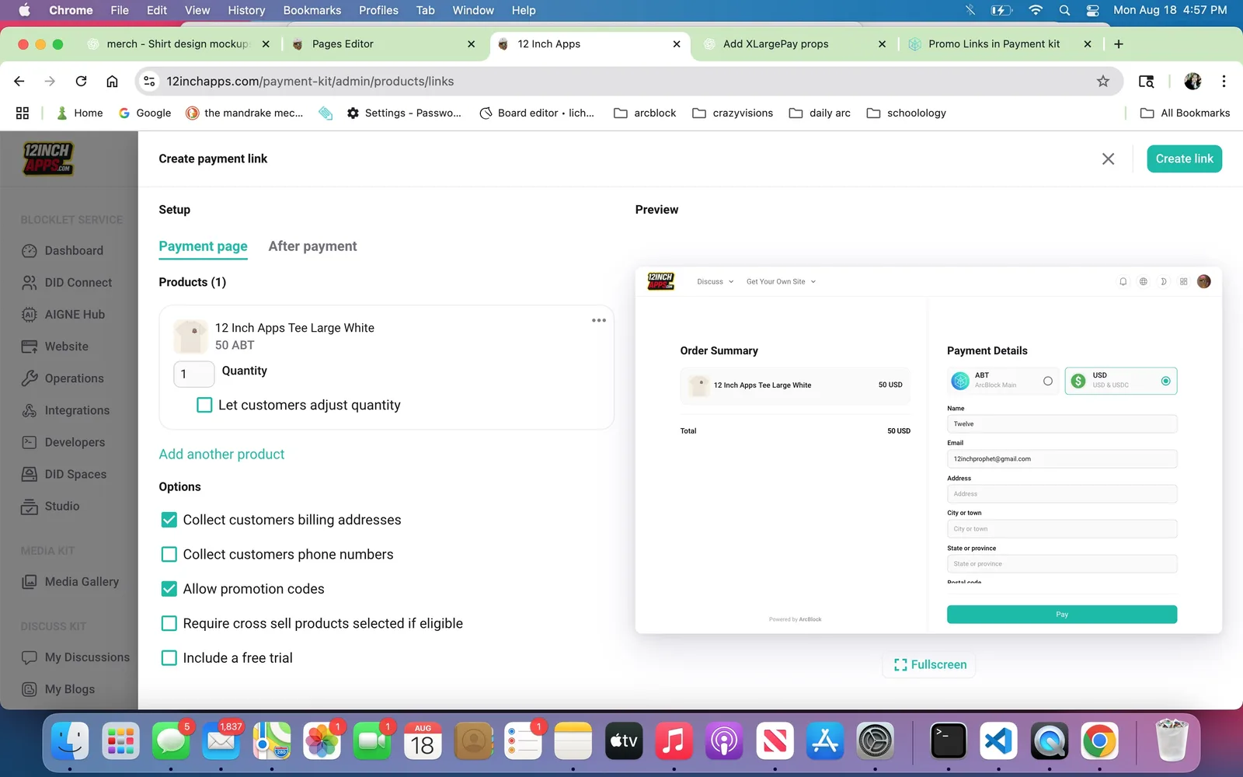Disable Allow promotion codes

pos(169,589)
